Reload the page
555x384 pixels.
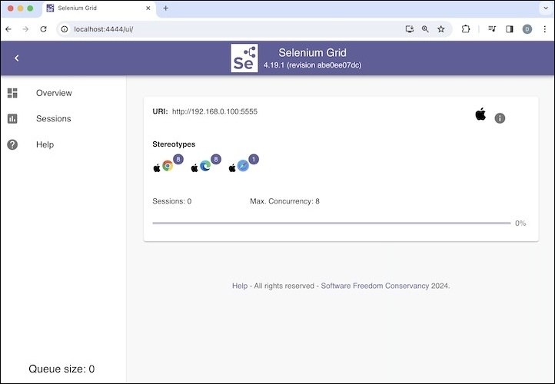point(43,29)
